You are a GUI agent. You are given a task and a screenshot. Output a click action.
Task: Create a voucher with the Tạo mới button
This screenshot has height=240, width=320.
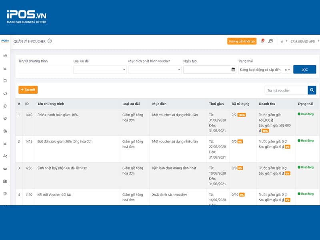(x=27, y=90)
